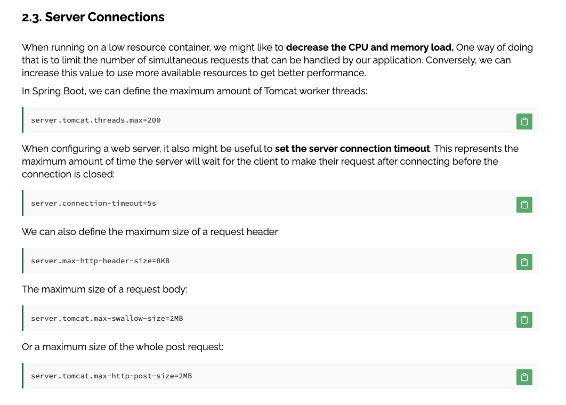Copy the max-http-post-size=2MB code snippet

click(524, 377)
